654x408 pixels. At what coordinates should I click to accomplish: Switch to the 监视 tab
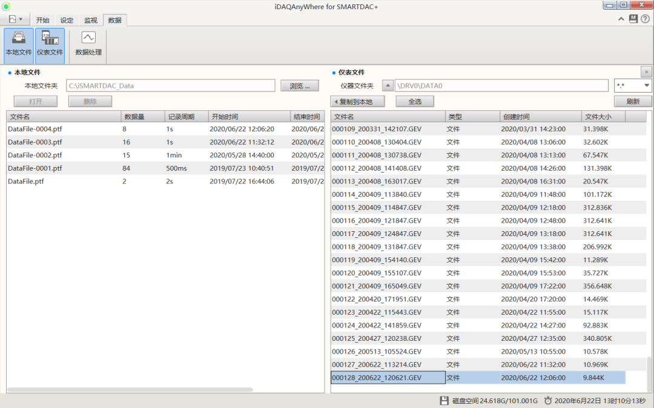click(90, 20)
